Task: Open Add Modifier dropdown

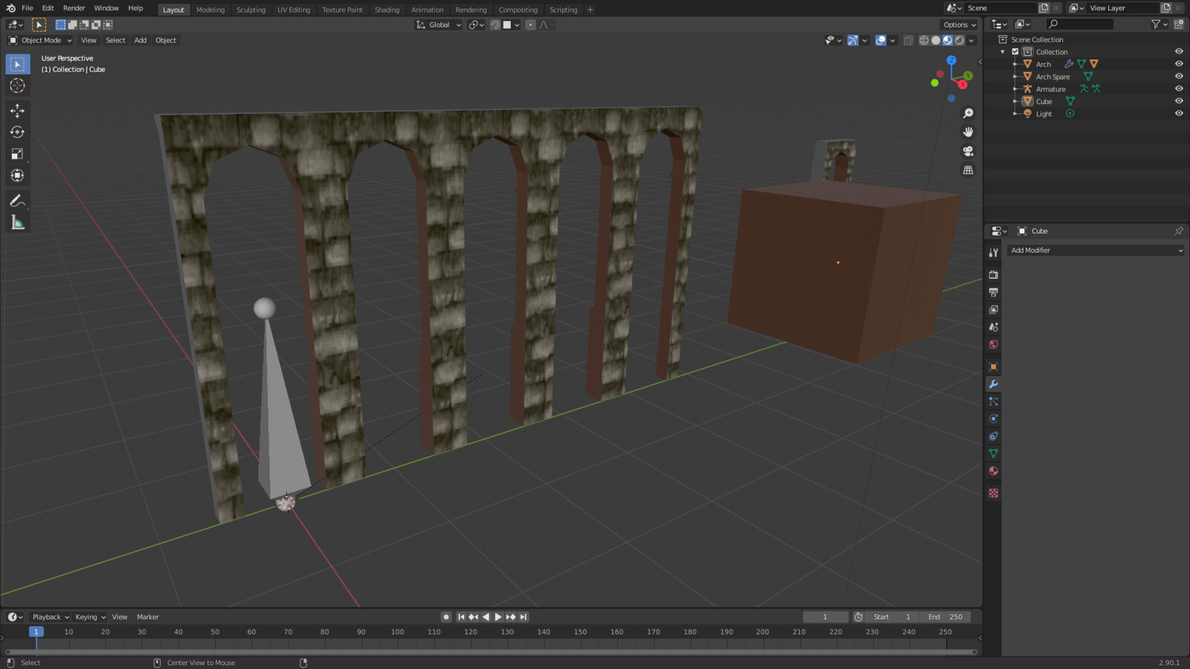Action: point(1096,251)
